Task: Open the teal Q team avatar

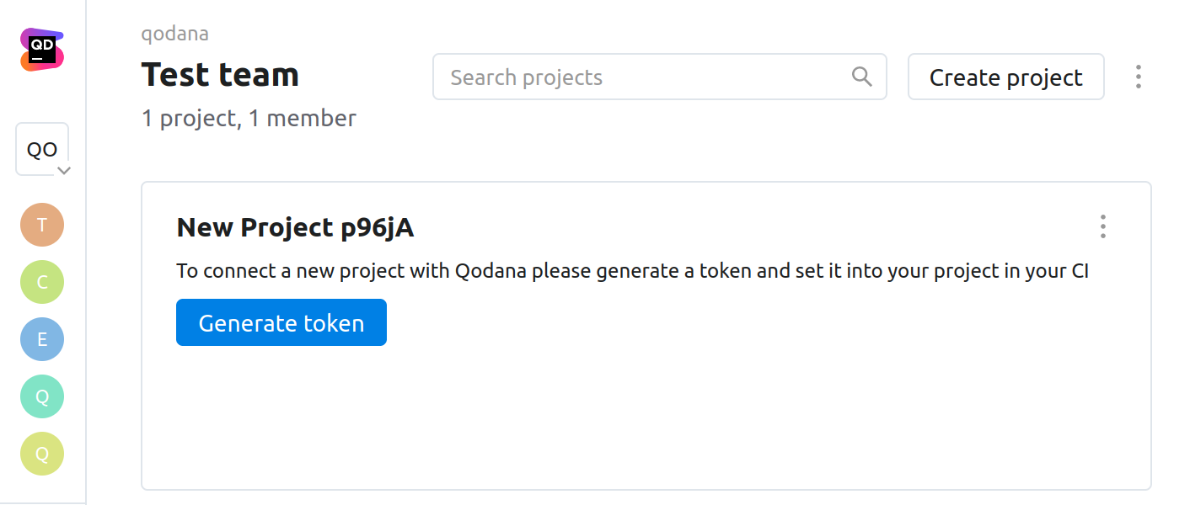Action: [x=42, y=396]
